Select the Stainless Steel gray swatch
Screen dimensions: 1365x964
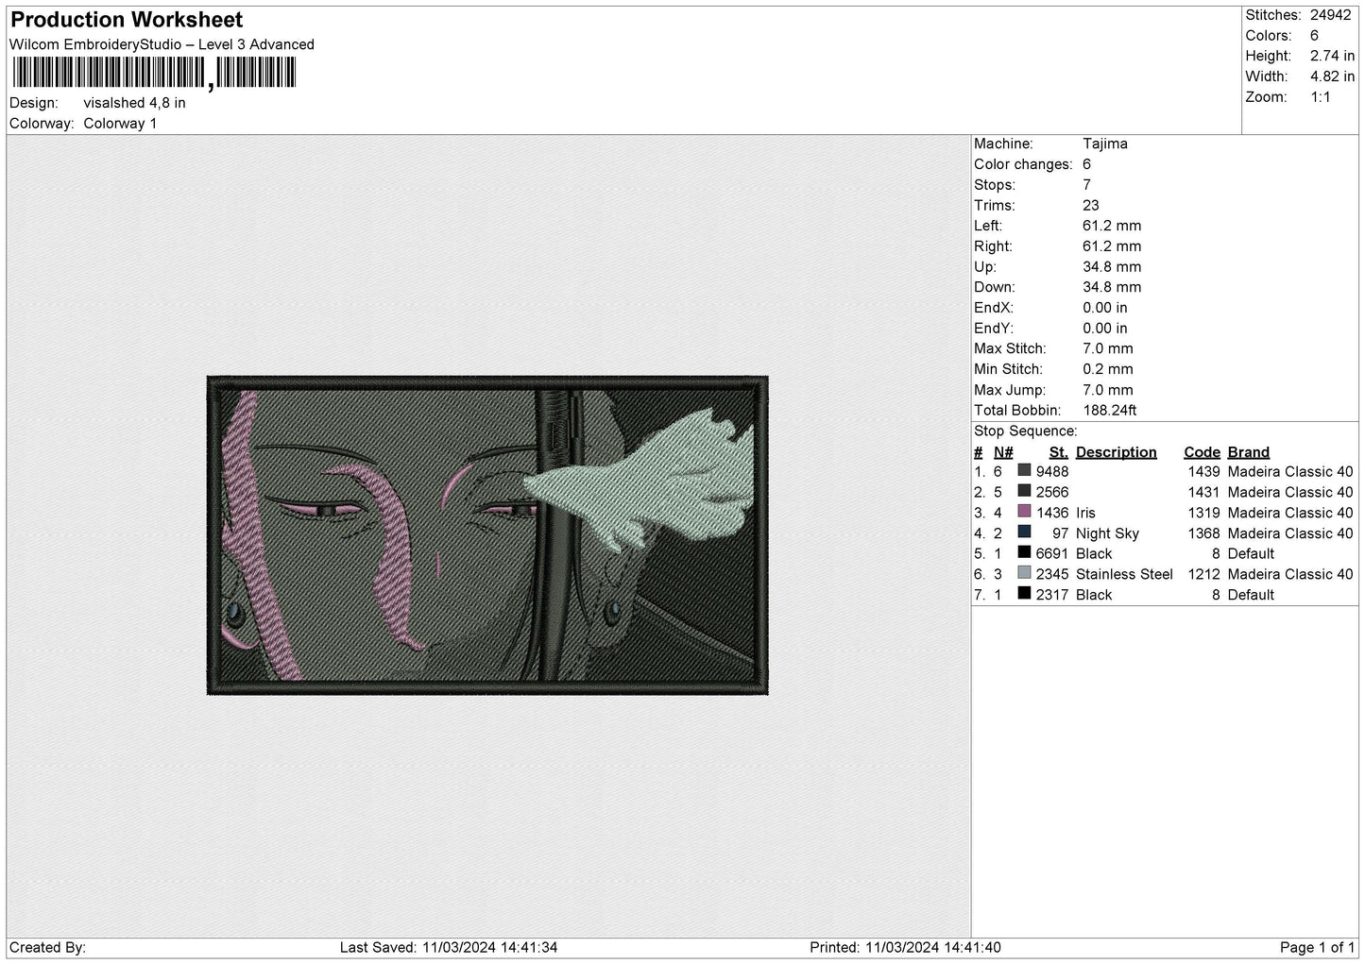(x=1024, y=573)
